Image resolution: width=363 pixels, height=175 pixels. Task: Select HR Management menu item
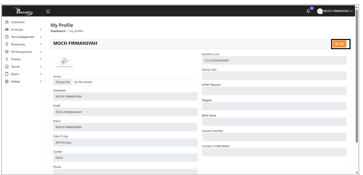tap(21, 52)
